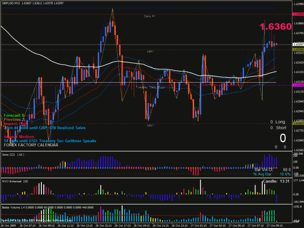Click the 1.63040 price axis label
304x228 pixels.
click(x=299, y=102)
